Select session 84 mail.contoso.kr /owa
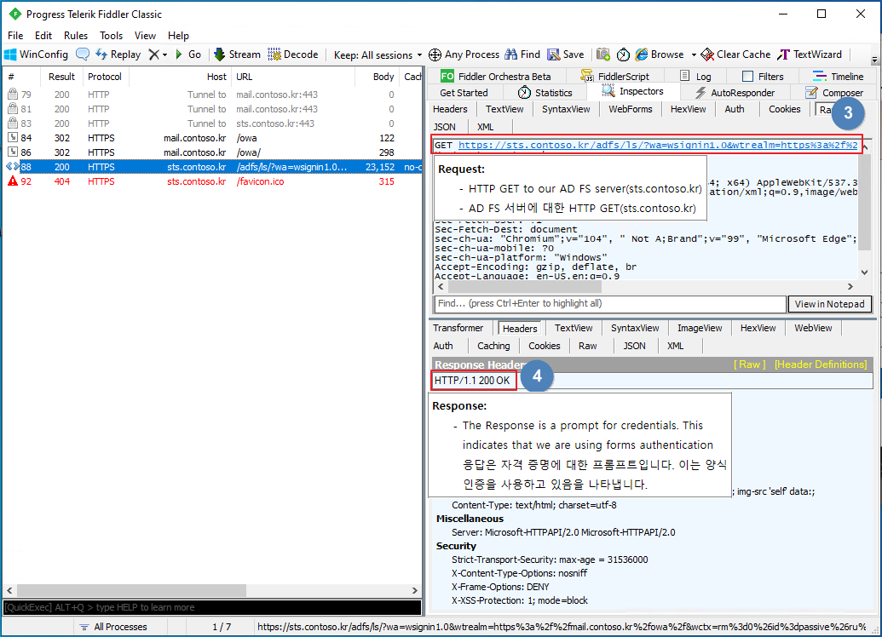Viewport: 882px width, 637px height. point(211,138)
